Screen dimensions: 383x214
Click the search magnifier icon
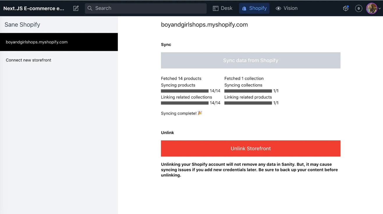[90, 8]
